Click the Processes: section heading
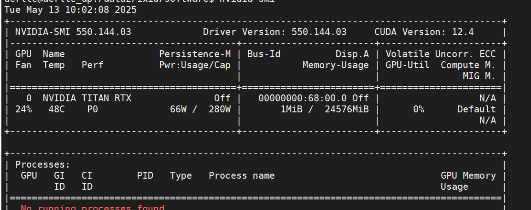This screenshot has height=210, width=531. (43, 164)
